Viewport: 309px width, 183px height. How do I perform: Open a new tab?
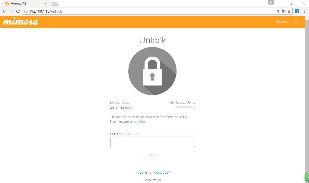[54, 4]
